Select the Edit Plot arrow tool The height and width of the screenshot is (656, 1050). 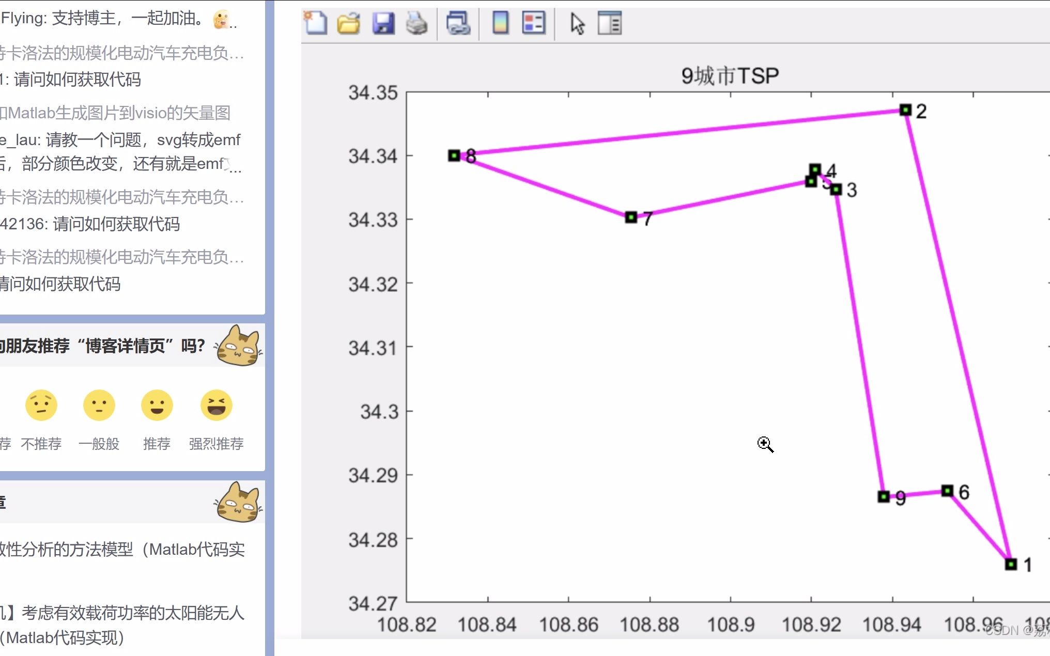[x=577, y=23]
